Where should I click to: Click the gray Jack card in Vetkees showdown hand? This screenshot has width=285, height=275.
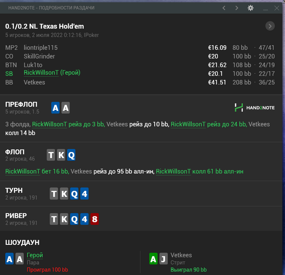[163, 259]
